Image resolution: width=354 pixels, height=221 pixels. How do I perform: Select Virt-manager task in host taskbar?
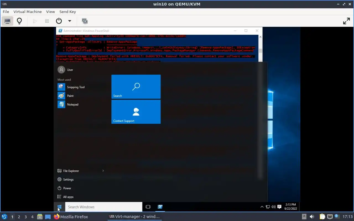pos(134,217)
